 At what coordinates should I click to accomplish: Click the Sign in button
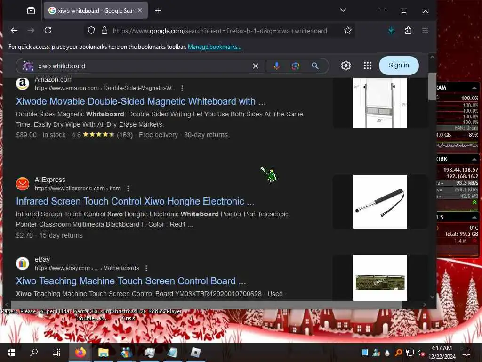pos(399,65)
